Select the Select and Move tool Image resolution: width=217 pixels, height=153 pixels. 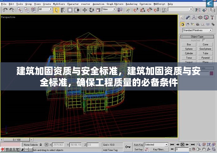85,10
